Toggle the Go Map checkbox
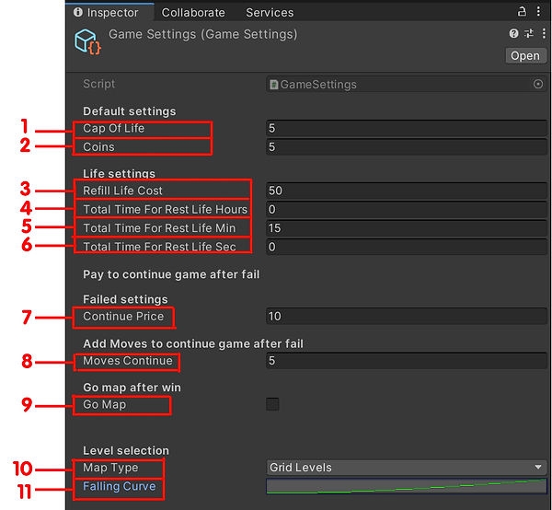This screenshot has height=510, width=552. 272,404
